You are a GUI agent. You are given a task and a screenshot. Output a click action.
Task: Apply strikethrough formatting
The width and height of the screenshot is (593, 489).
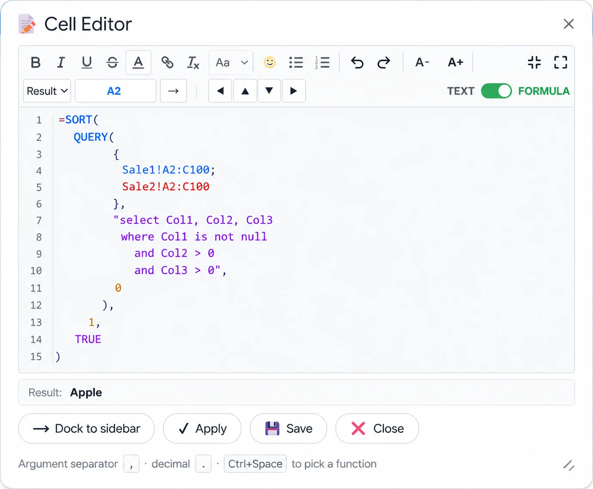tap(113, 63)
